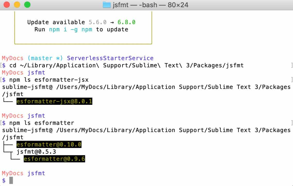Click the ServerlessStarterService directory name
293x186 pixels.
pyautogui.click(x=110, y=58)
